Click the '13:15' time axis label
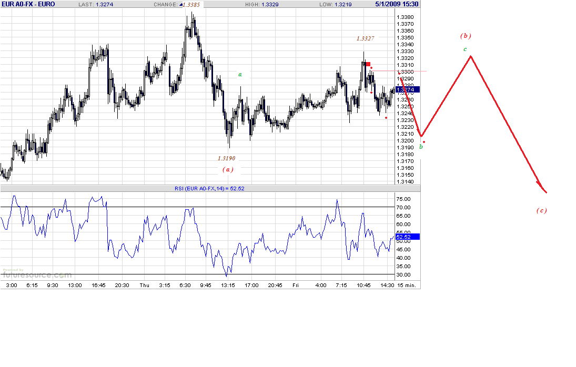This screenshot has height=367, width=576. coord(228,285)
